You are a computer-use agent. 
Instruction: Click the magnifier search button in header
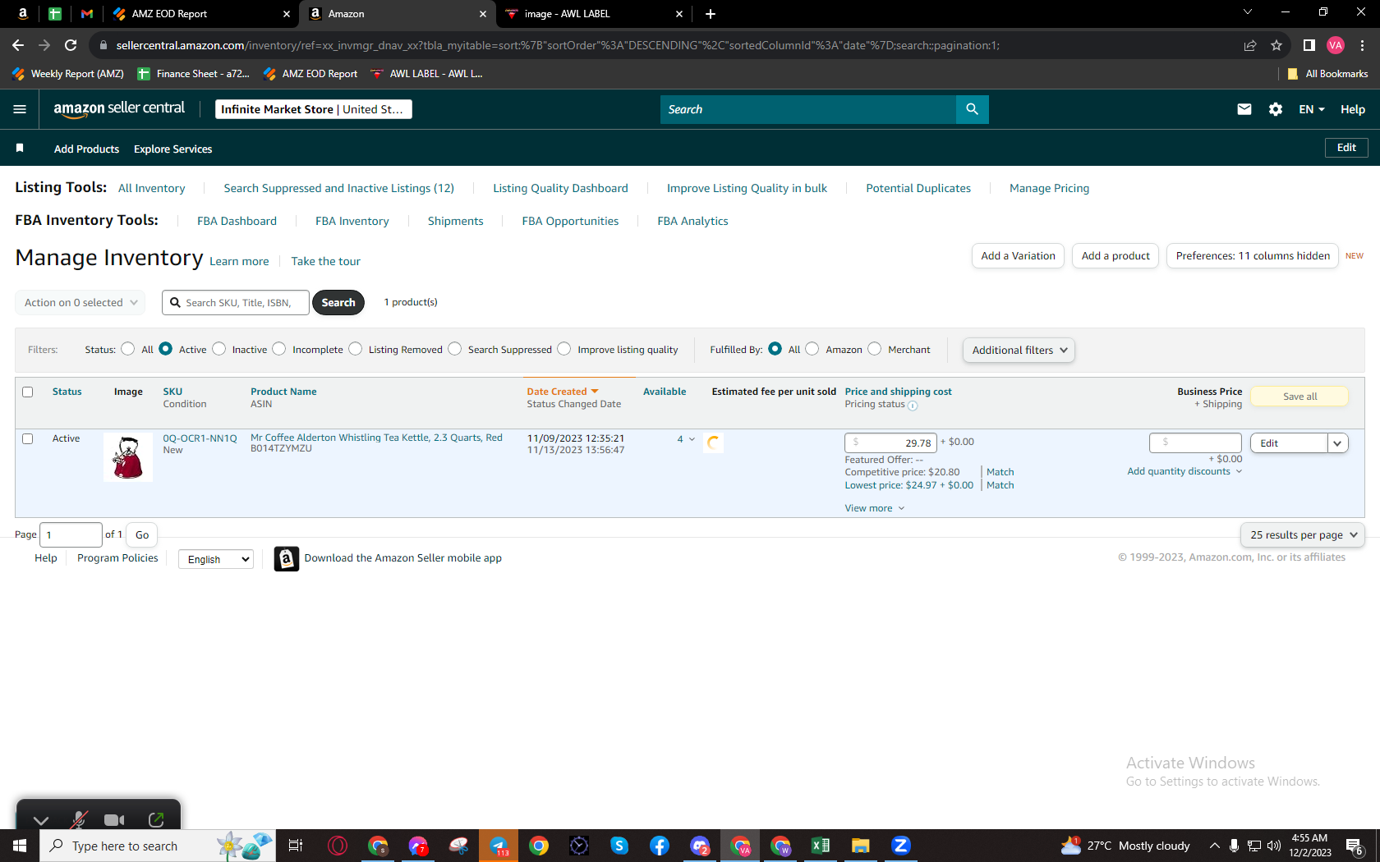(972, 109)
